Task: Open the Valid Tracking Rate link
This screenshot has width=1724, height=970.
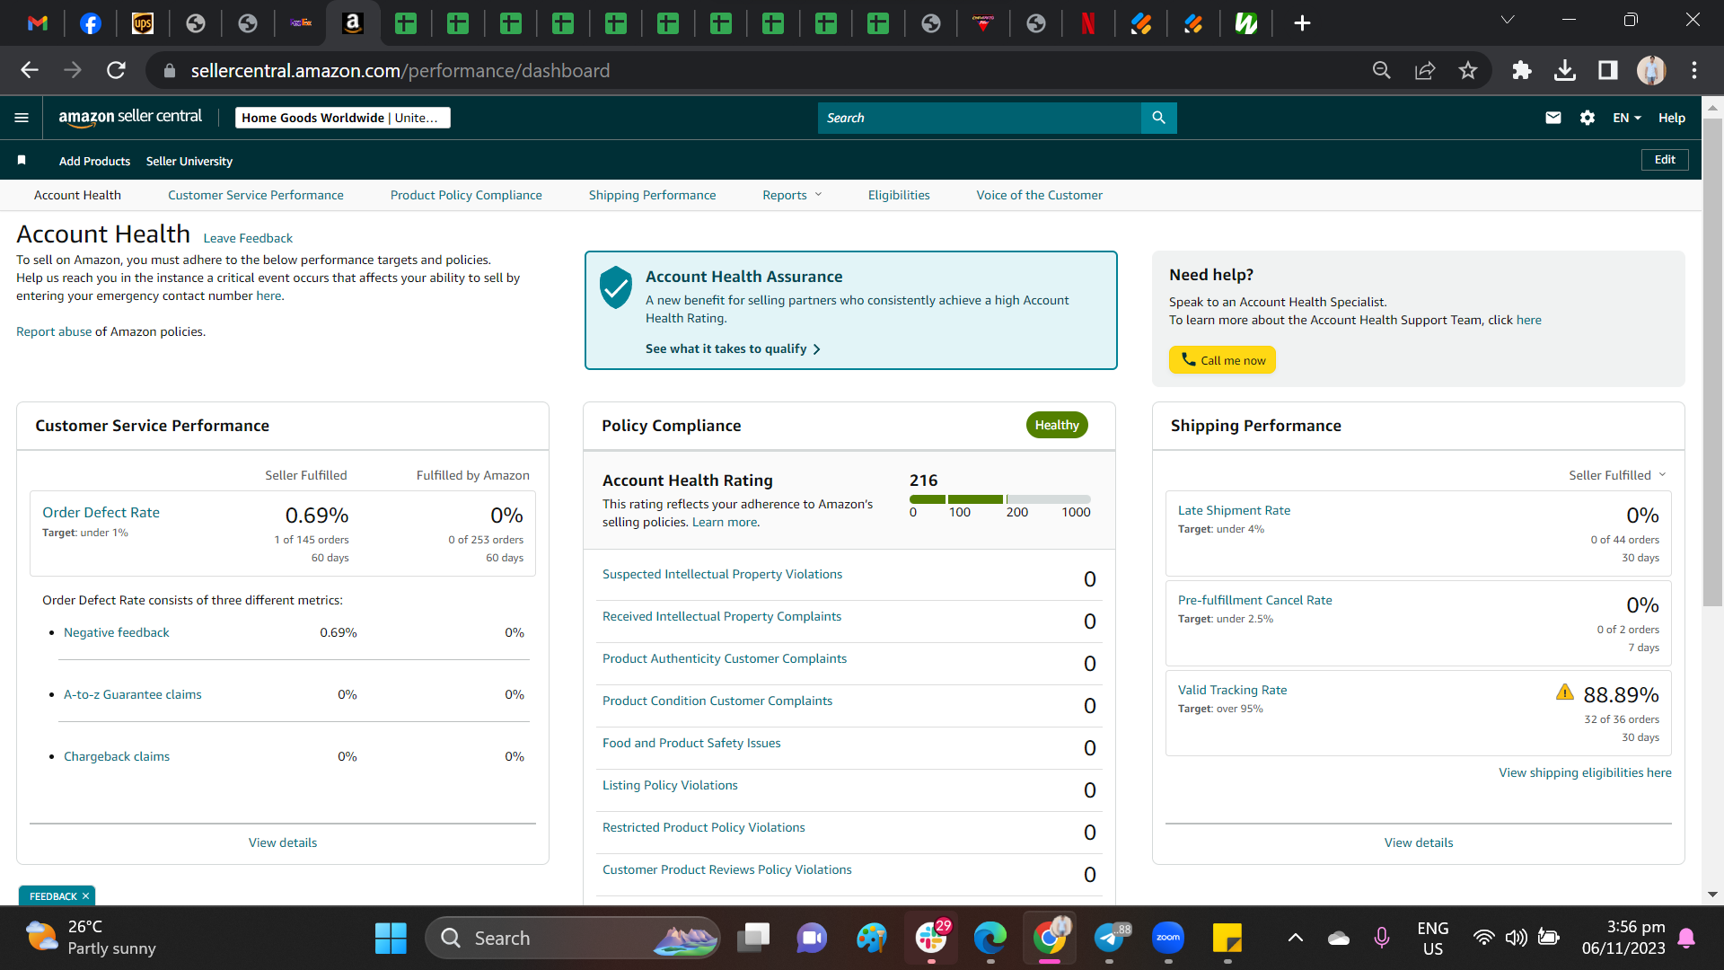Action: click(x=1232, y=690)
